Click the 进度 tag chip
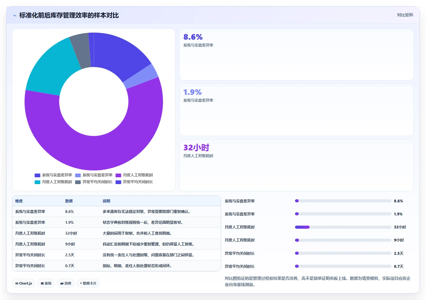This screenshot has width=426, height=300. [66, 283]
